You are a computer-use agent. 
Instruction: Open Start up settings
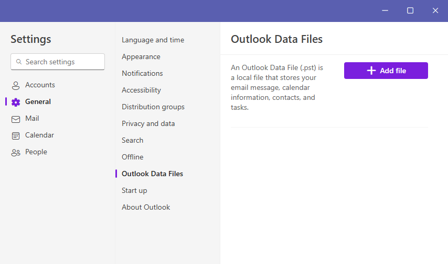[x=134, y=190]
